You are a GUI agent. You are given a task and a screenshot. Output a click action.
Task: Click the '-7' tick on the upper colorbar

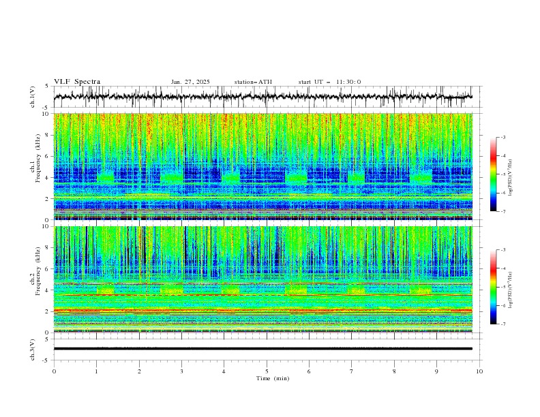[502, 211]
